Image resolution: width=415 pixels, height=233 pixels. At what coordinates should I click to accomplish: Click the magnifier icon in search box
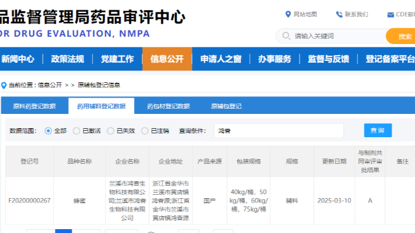(x=286, y=36)
